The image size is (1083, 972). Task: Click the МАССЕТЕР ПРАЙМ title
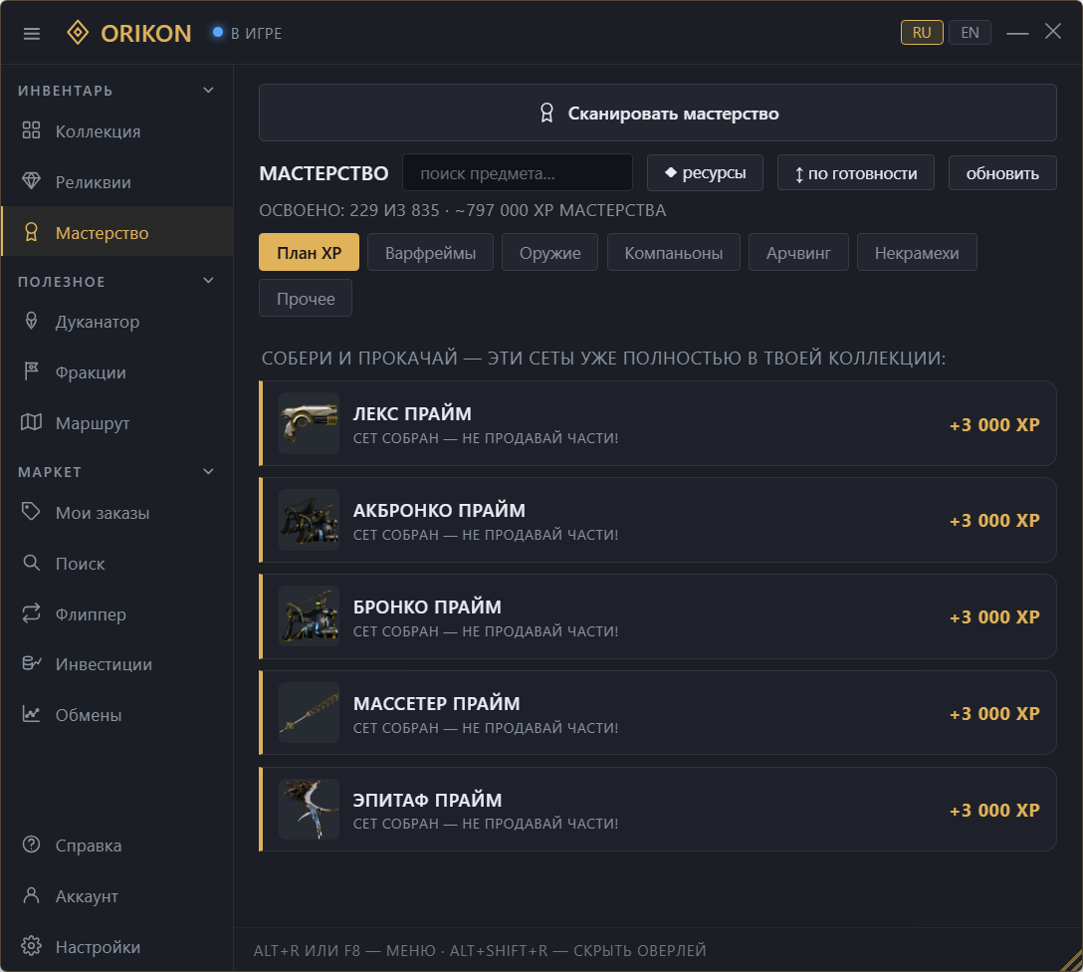pos(436,703)
